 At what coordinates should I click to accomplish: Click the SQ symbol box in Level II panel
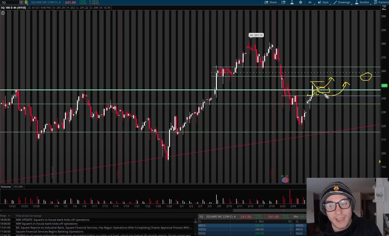coord(201,217)
